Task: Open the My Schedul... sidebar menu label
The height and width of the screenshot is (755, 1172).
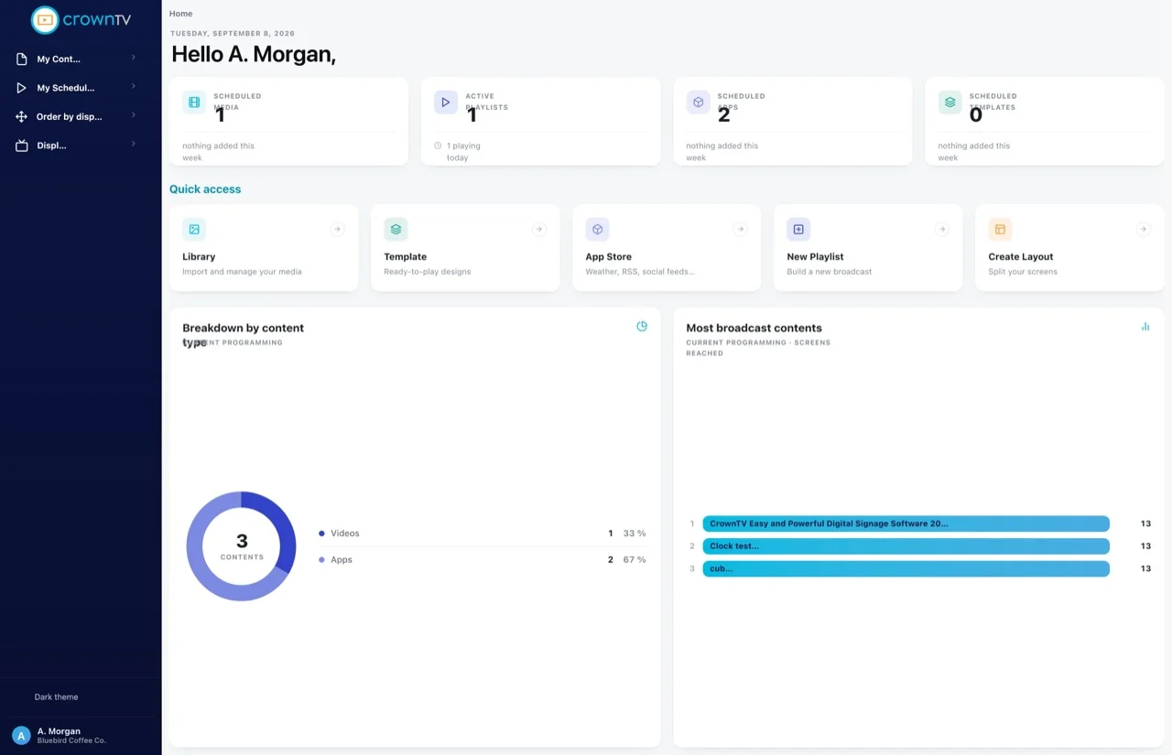Action: (x=66, y=89)
